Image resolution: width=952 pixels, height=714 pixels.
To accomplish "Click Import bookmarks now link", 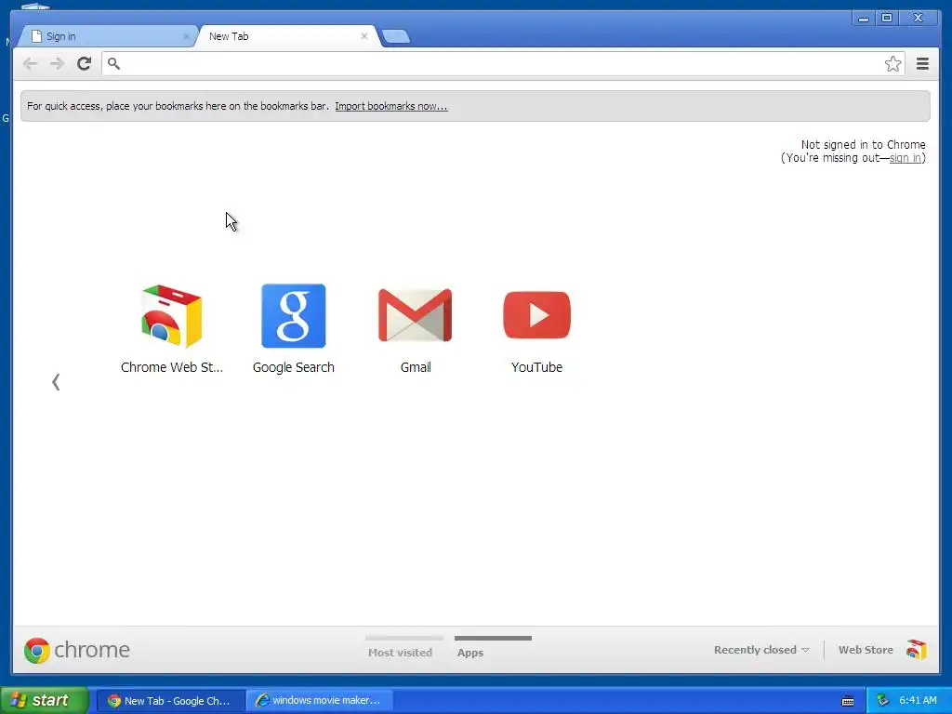I will point(391,106).
